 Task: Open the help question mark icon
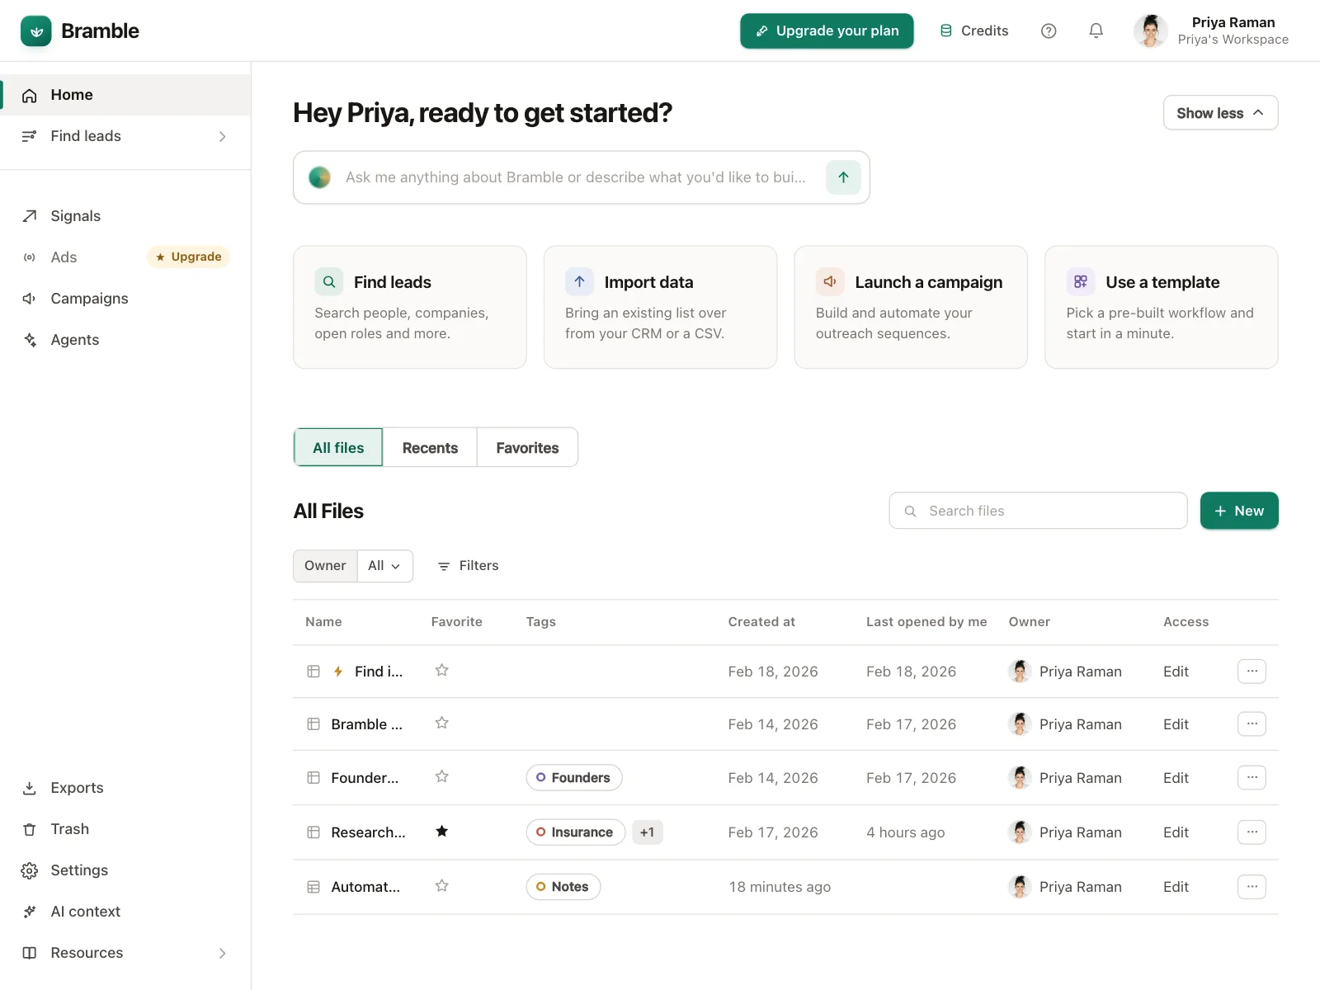[x=1049, y=31]
